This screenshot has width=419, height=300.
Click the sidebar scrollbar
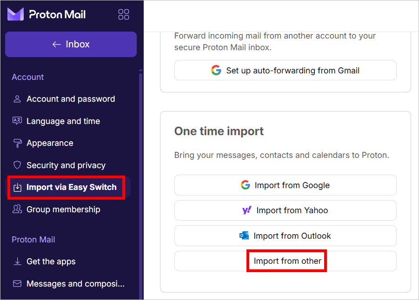point(140,139)
